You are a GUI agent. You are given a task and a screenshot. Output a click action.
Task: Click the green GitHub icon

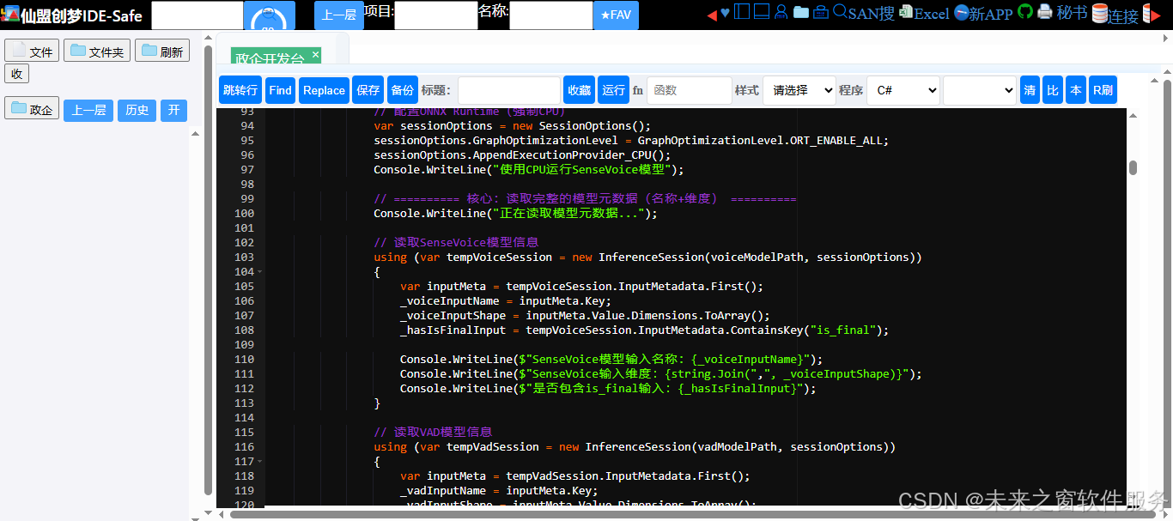coord(1025,12)
